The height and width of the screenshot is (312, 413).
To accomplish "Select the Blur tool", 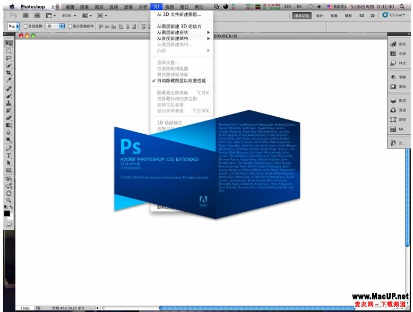I will click(x=8, y=133).
